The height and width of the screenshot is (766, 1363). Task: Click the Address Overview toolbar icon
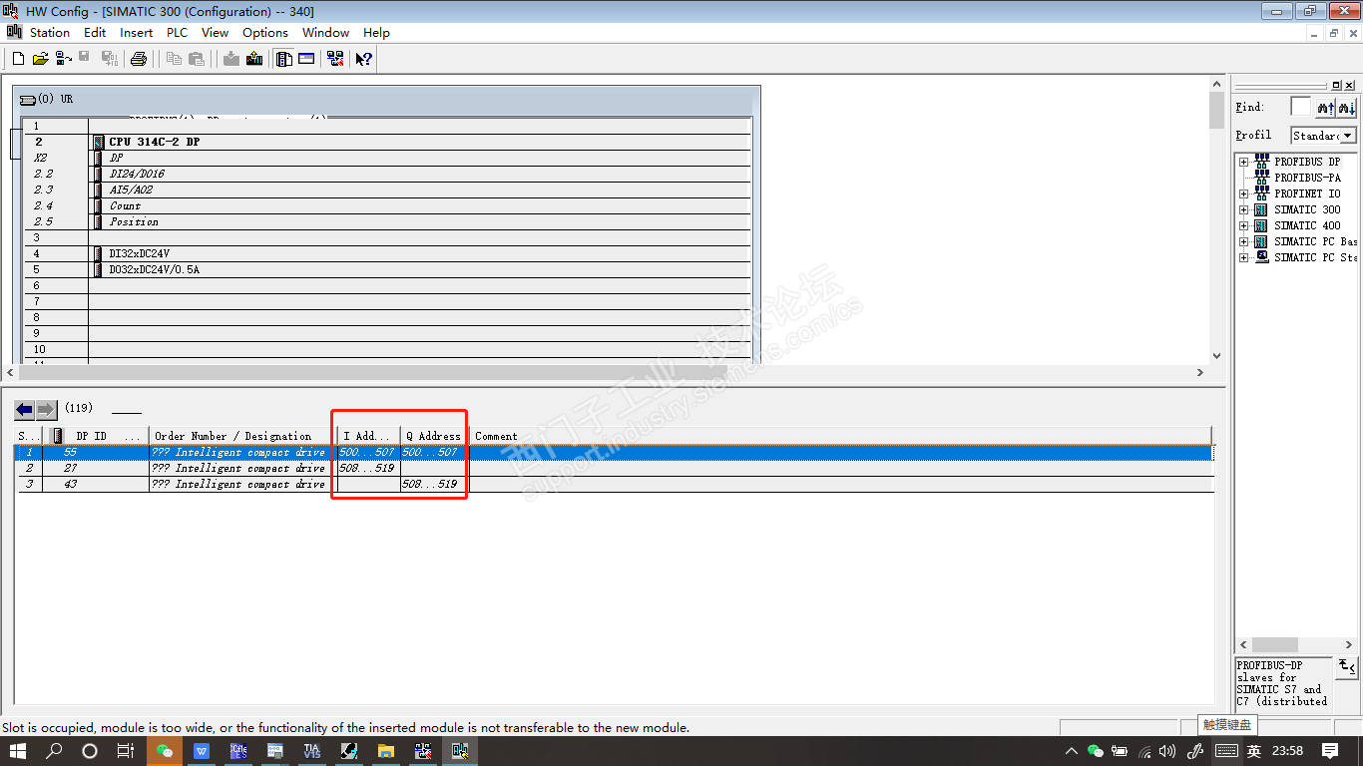coord(306,59)
